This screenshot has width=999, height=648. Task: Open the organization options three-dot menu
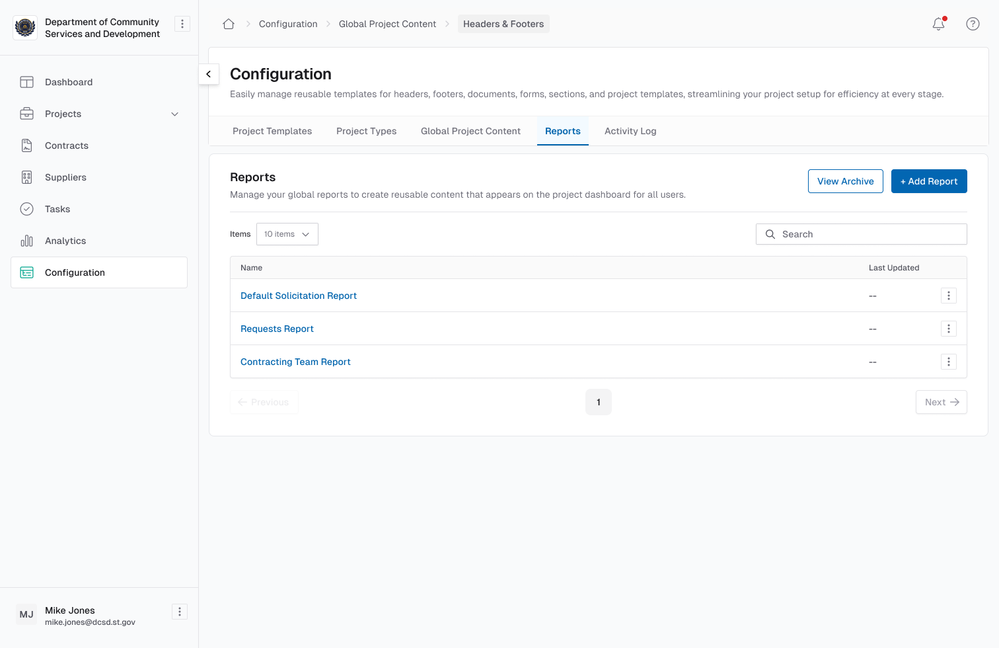pos(182,23)
